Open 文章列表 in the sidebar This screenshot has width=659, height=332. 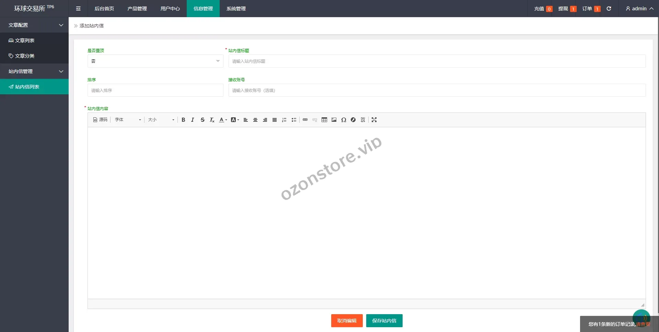coord(25,40)
